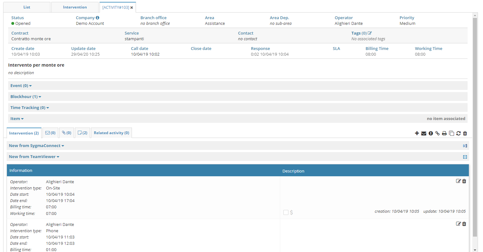
Task: Toggle the billing checkbox next to the dollar sign
Action: tap(286, 212)
